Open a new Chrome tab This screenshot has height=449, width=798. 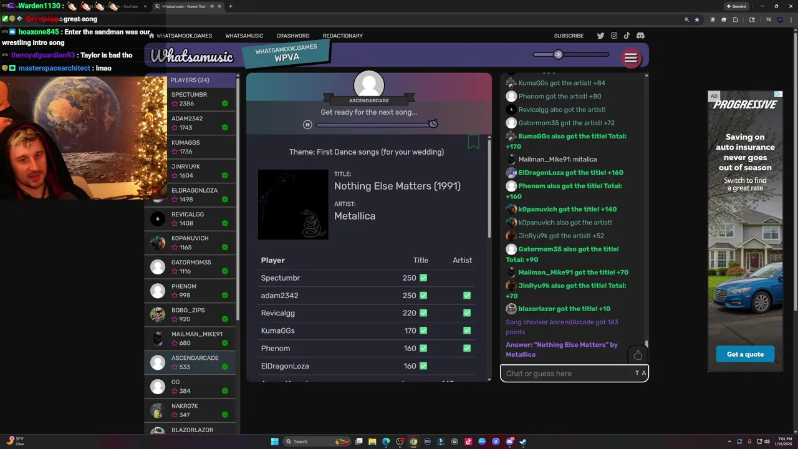231,6
